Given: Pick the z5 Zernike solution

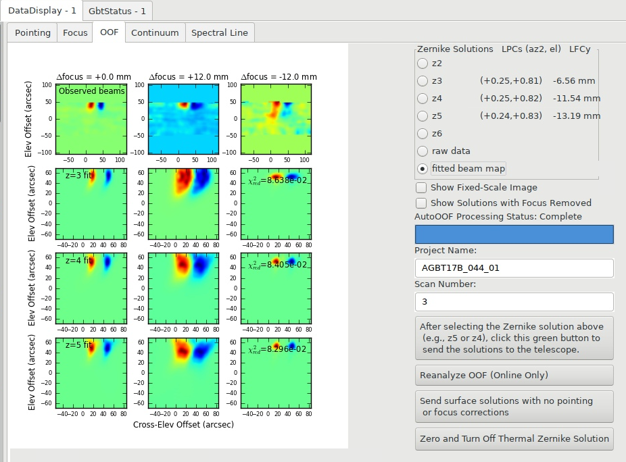Looking at the screenshot, I should tap(423, 116).
